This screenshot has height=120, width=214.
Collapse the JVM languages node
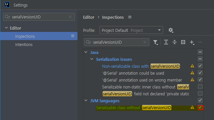tap(86, 101)
